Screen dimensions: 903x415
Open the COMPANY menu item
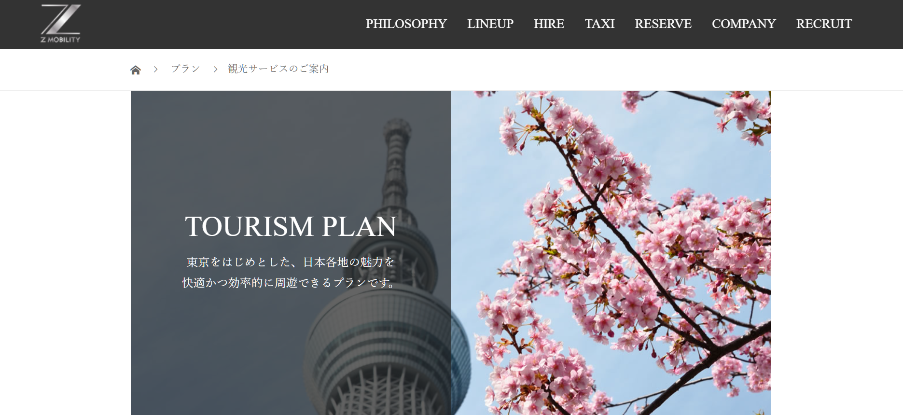click(x=743, y=24)
